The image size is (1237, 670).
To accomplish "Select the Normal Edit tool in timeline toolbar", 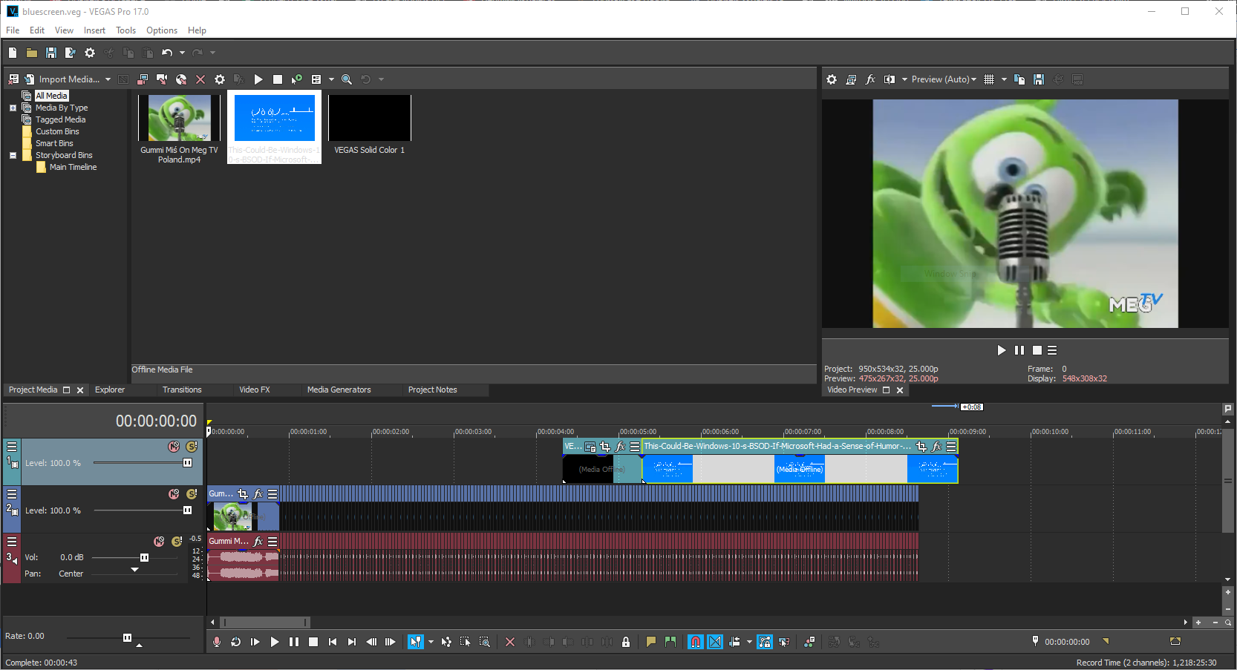I will pos(416,642).
